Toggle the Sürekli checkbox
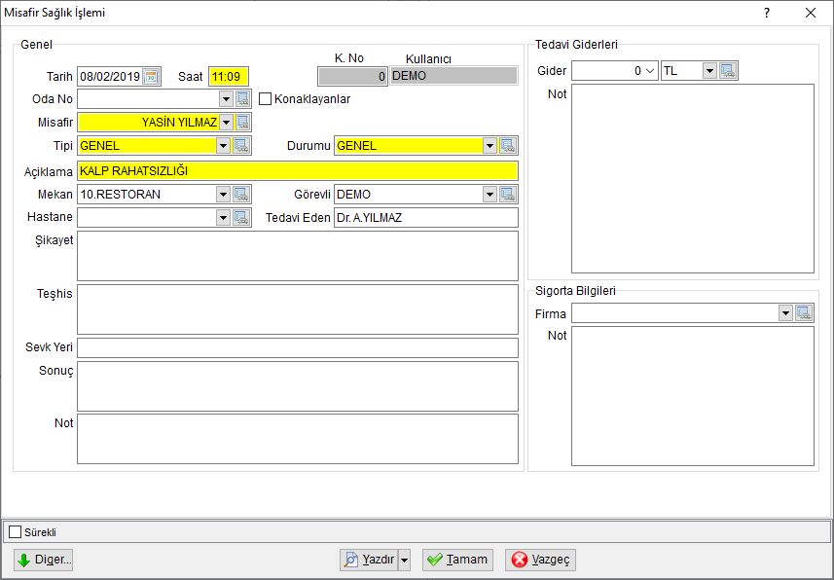 (16, 532)
